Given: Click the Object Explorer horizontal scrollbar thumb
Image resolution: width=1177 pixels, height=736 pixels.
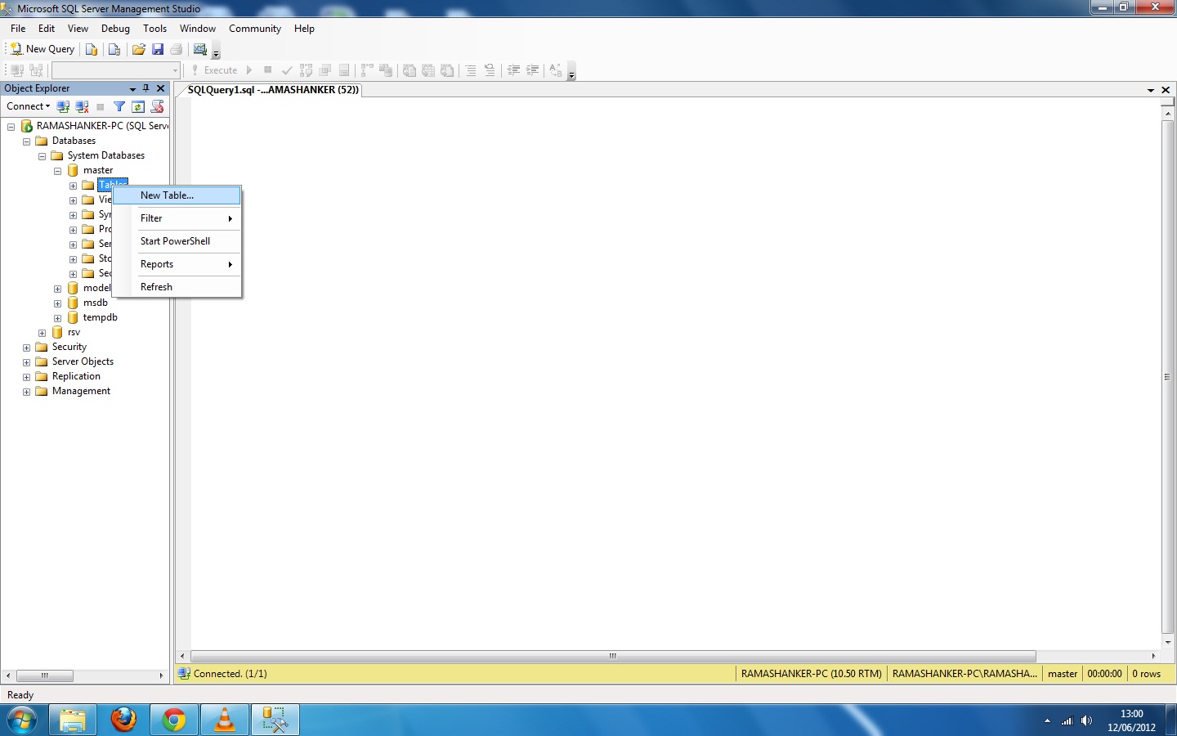Looking at the screenshot, I should [45, 675].
